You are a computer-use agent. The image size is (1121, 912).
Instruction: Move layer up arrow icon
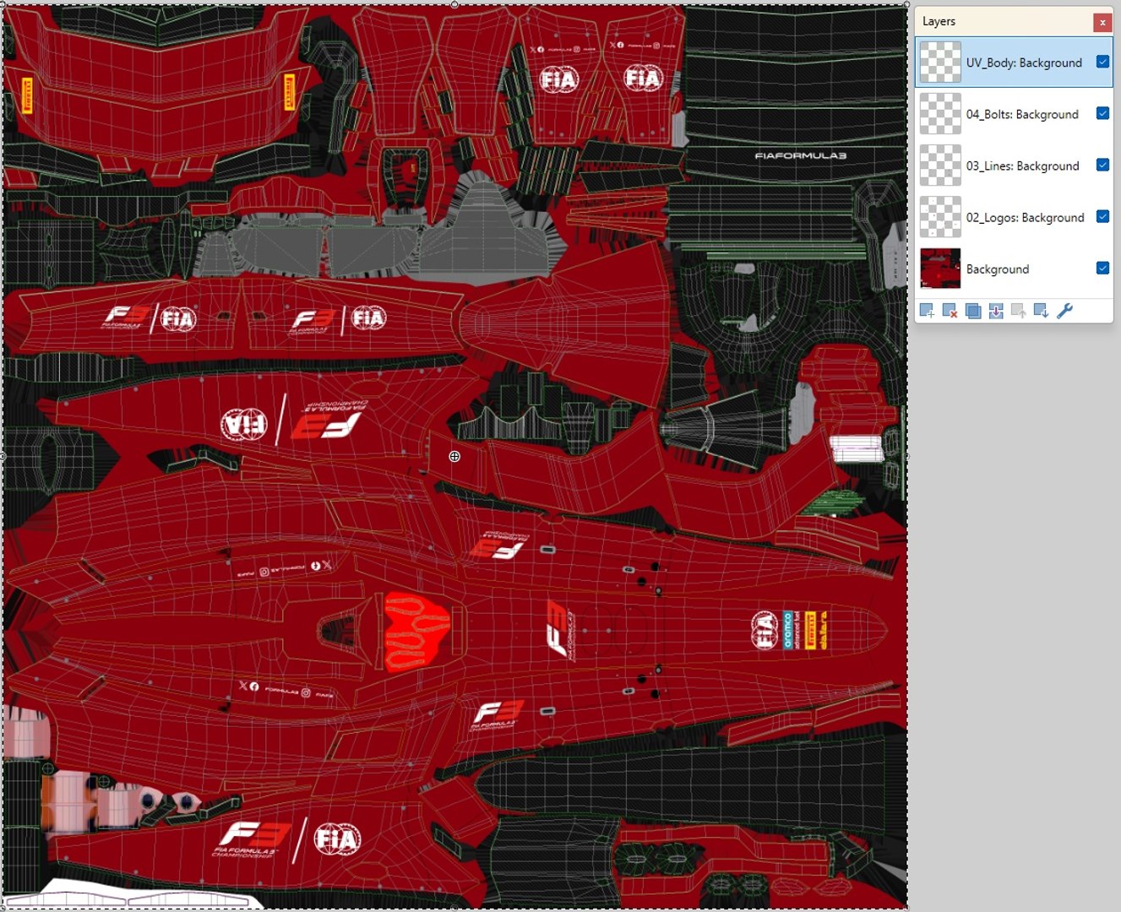tap(1019, 311)
